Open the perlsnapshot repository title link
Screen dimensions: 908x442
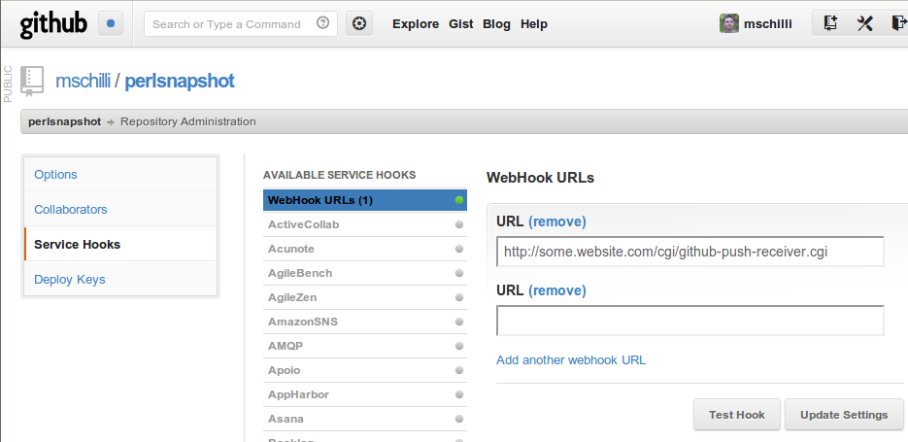(180, 81)
